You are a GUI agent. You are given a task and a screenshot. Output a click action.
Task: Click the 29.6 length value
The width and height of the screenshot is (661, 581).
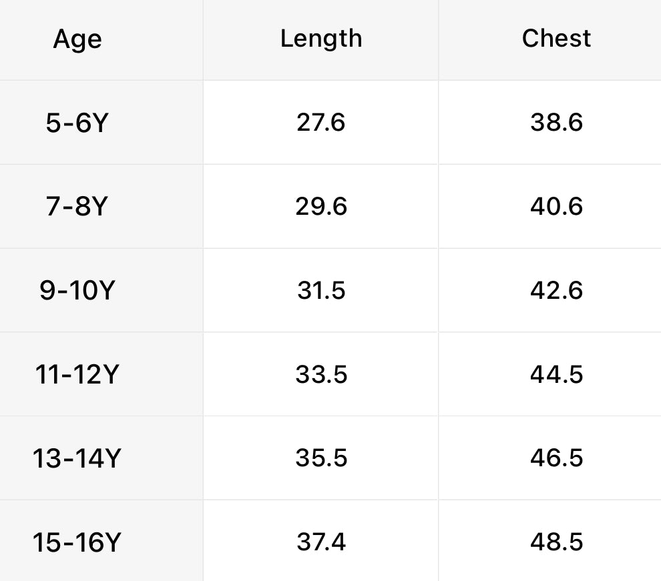click(x=321, y=207)
